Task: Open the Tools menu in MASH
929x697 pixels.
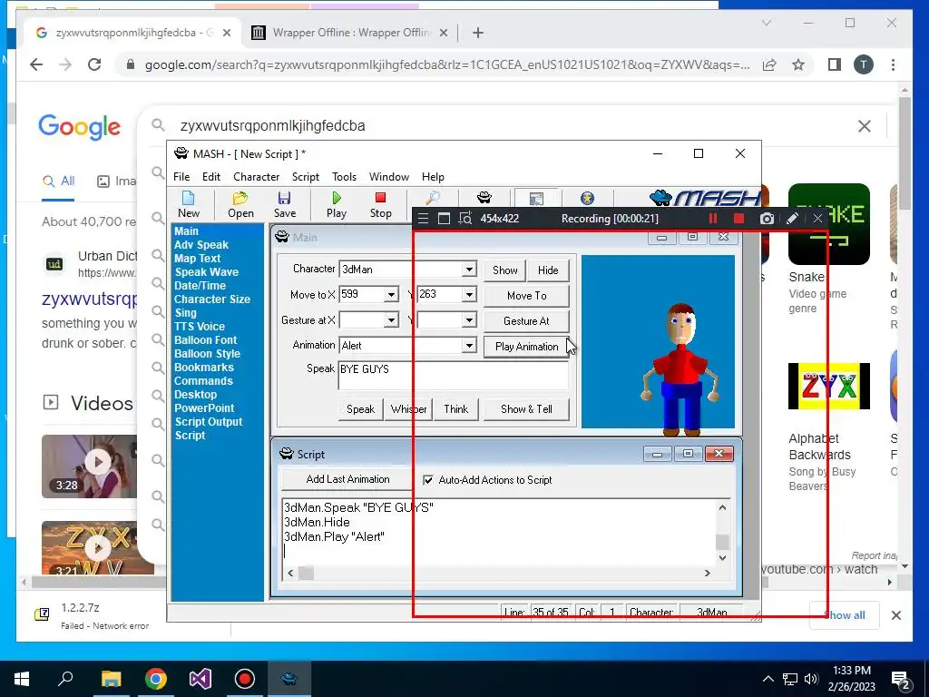Action: 344,177
